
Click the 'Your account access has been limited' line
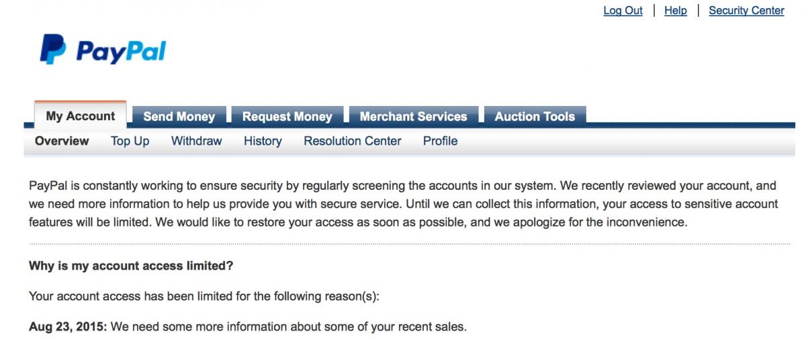coord(204,296)
